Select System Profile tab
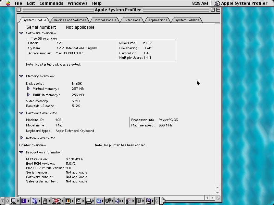This screenshot has width=274, height=205. 34,20
